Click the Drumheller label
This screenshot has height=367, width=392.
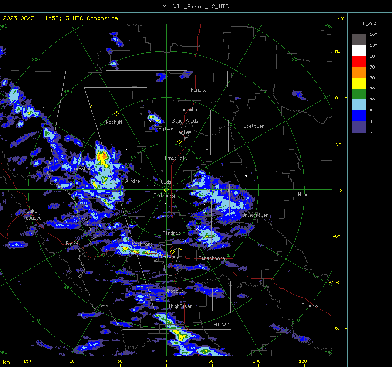(255, 215)
